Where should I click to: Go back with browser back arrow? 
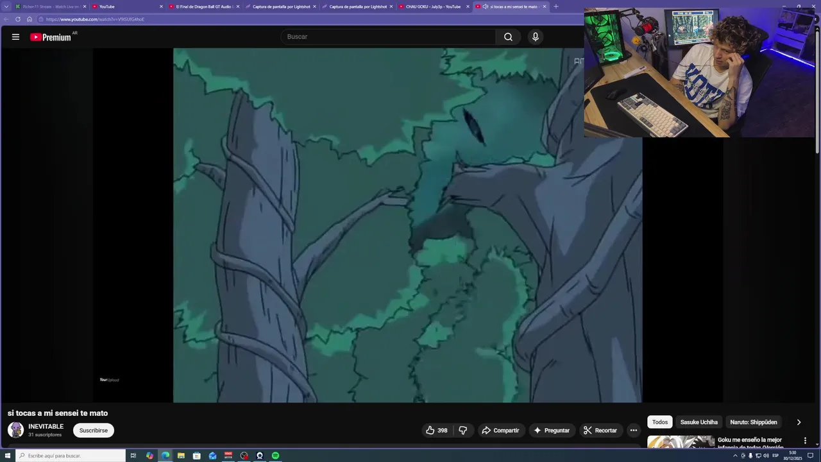pos(6,19)
